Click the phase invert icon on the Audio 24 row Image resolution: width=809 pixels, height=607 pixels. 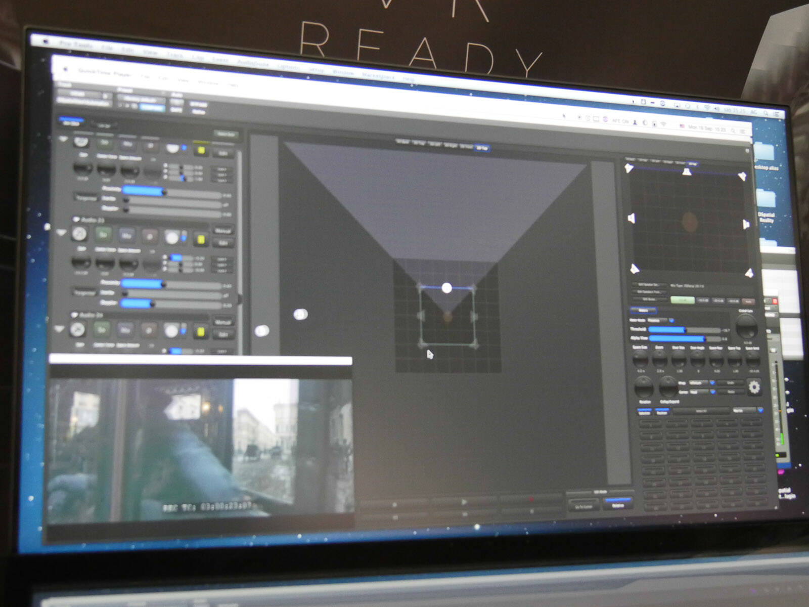click(x=148, y=331)
